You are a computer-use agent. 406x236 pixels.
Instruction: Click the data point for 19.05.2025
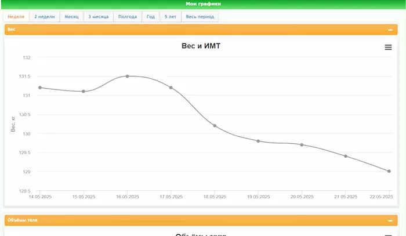(x=258, y=141)
